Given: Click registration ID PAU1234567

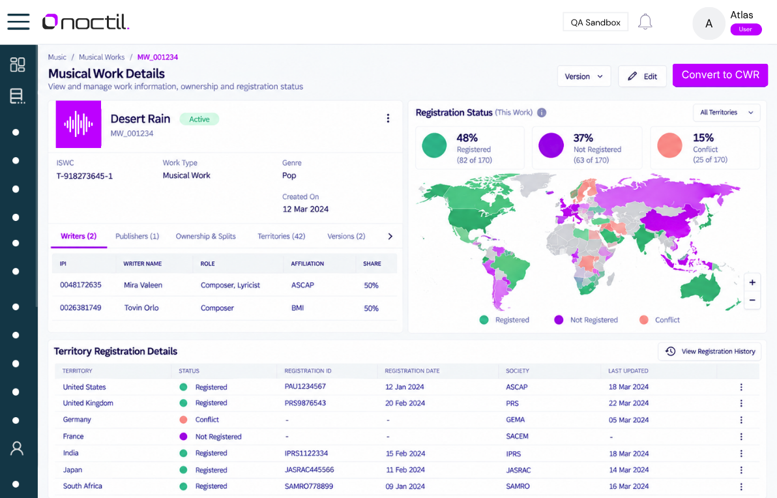Looking at the screenshot, I should tap(305, 387).
